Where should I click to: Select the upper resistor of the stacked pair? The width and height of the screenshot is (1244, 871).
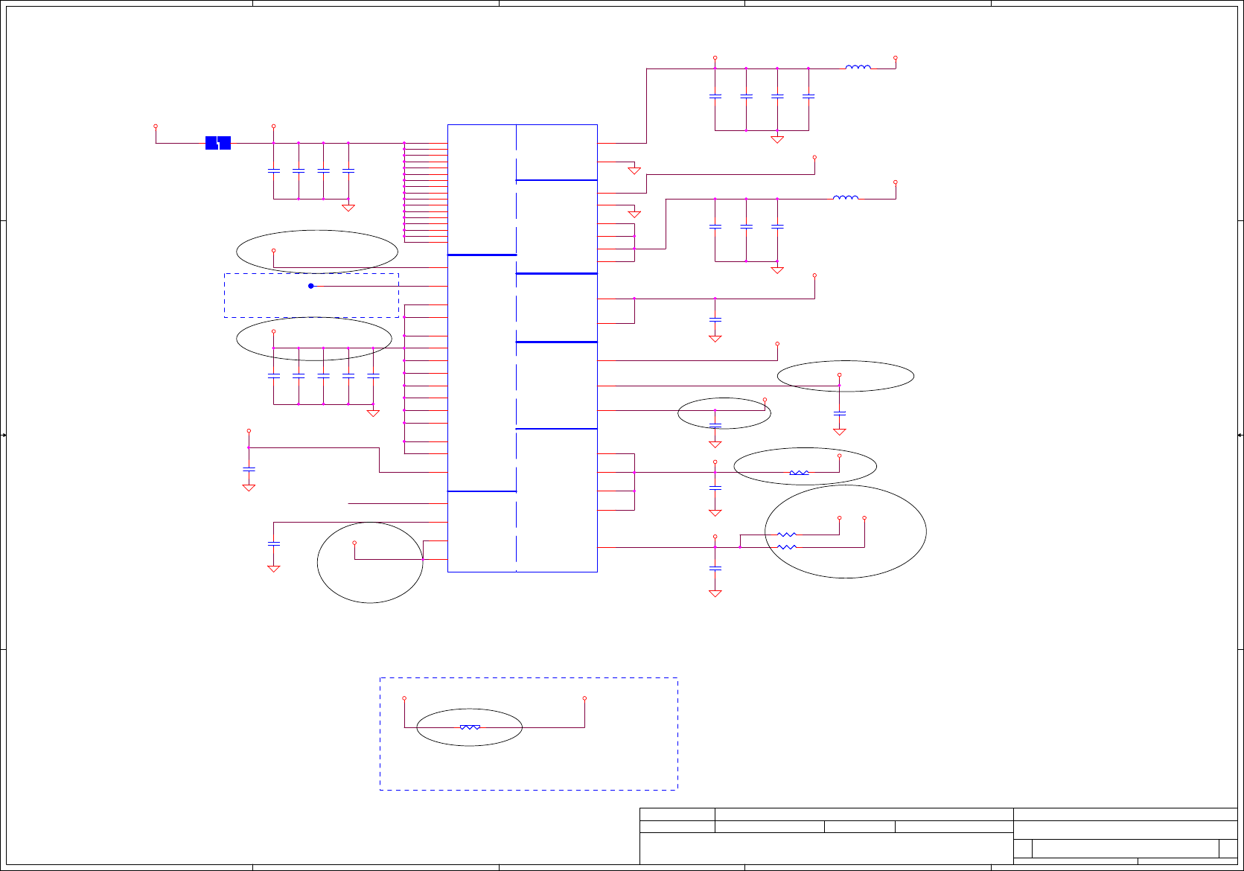pos(787,535)
